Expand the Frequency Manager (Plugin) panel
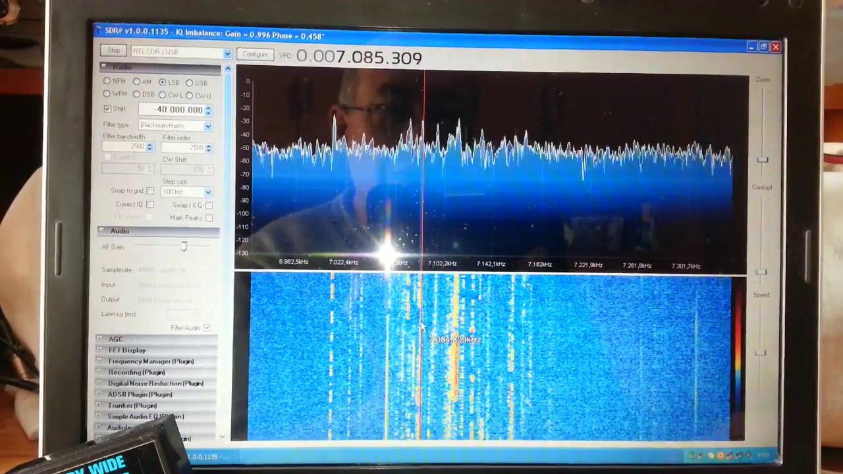The width and height of the screenshot is (843, 474). (157, 361)
